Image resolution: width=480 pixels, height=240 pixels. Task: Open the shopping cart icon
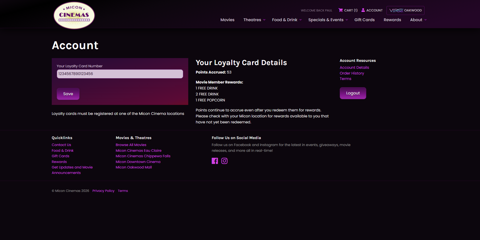click(340, 10)
